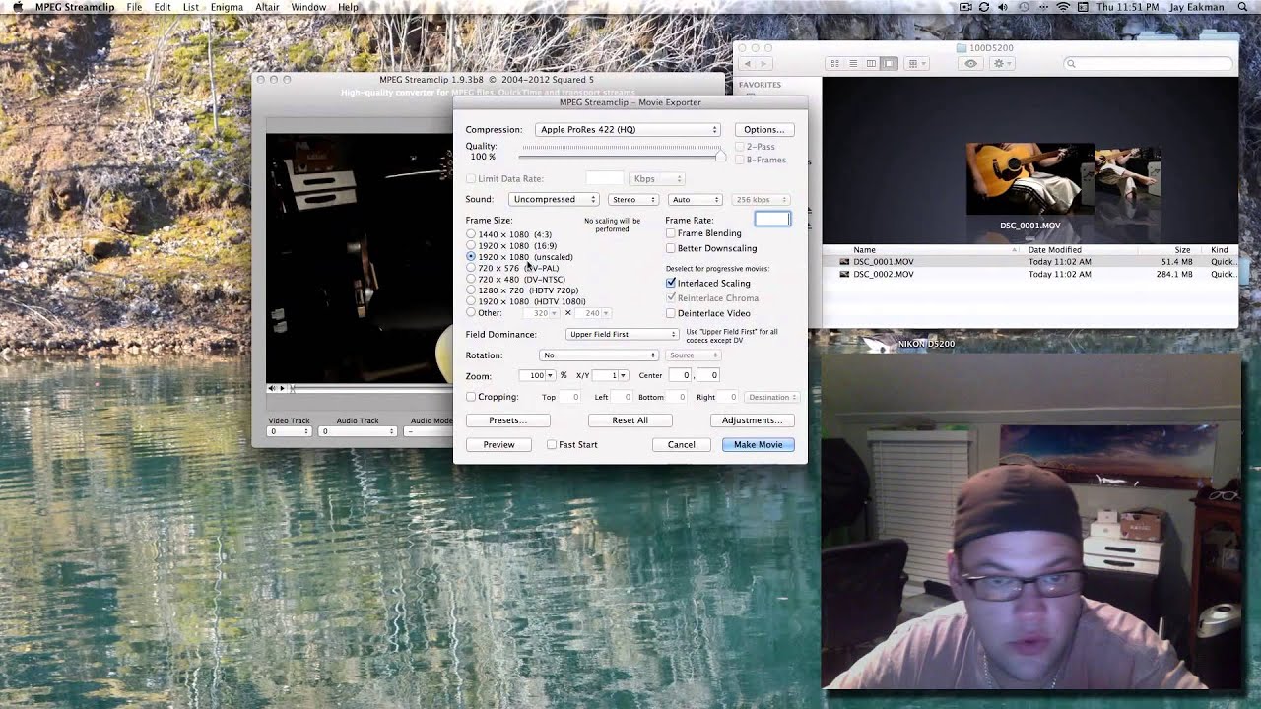Image resolution: width=1261 pixels, height=709 pixels.
Task: Open the Adjustments... dialog
Action: click(x=752, y=420)
